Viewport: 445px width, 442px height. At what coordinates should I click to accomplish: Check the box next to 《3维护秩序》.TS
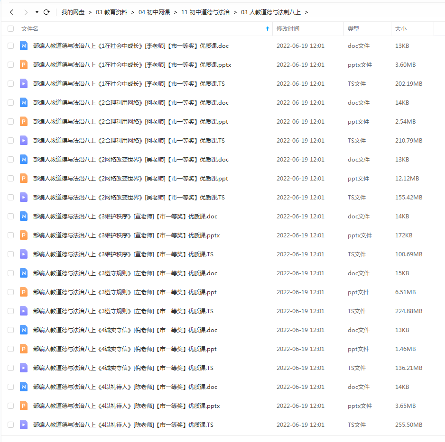(10, 254)
